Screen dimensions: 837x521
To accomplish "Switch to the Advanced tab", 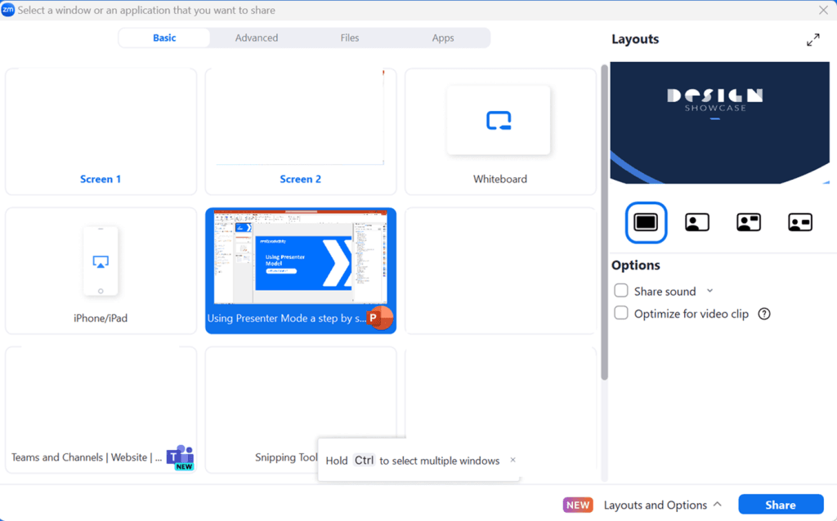I will pyautogui.click(x=257, y=38).
